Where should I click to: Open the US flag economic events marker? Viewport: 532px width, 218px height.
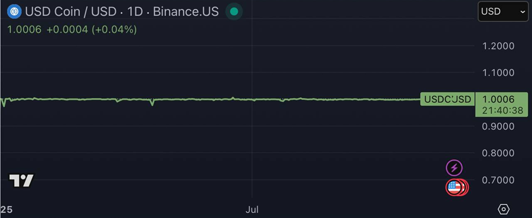coord(455,188)
